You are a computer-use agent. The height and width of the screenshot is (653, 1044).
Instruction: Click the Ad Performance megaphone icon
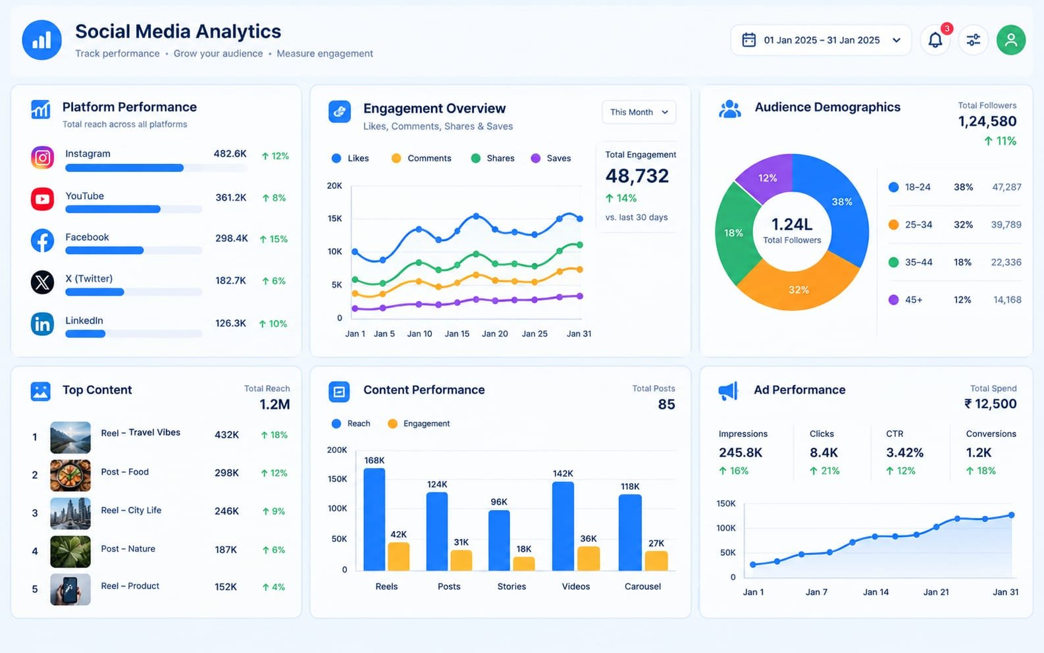[x=728, y=391]
